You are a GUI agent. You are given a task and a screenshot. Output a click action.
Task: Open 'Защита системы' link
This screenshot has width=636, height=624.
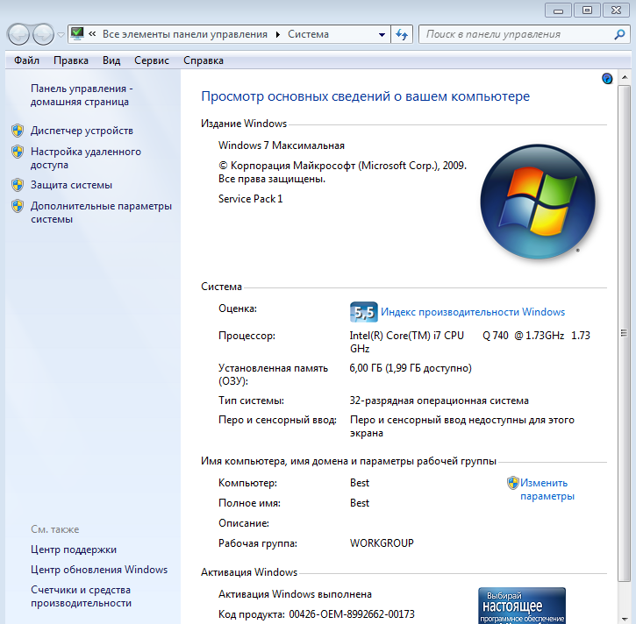pyautogui.click(x=71, y=185)
